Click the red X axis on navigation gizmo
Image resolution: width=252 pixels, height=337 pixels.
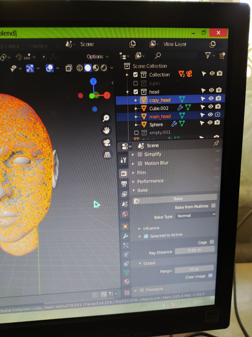107,95
